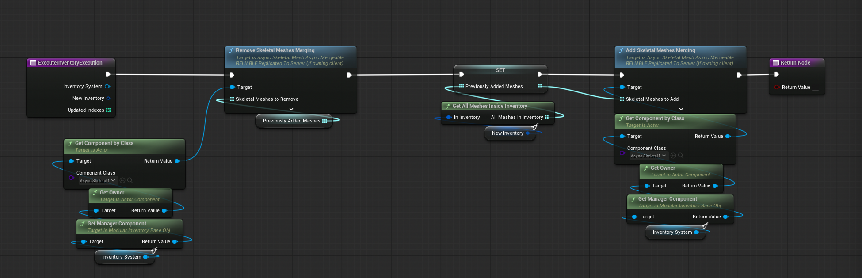Viewport: 862px width, 278px height.
Task: Click the In Inventory input pin
Action: click(x=449, y=117)
